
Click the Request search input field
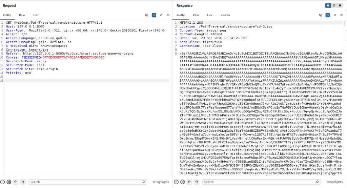tap(88, 182)
